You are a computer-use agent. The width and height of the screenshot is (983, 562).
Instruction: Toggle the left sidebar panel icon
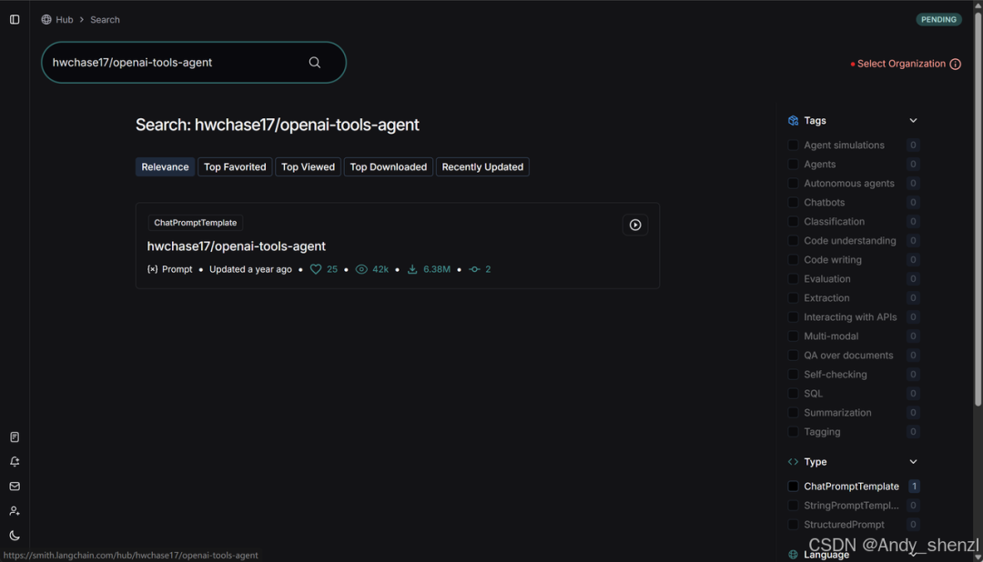15,19
